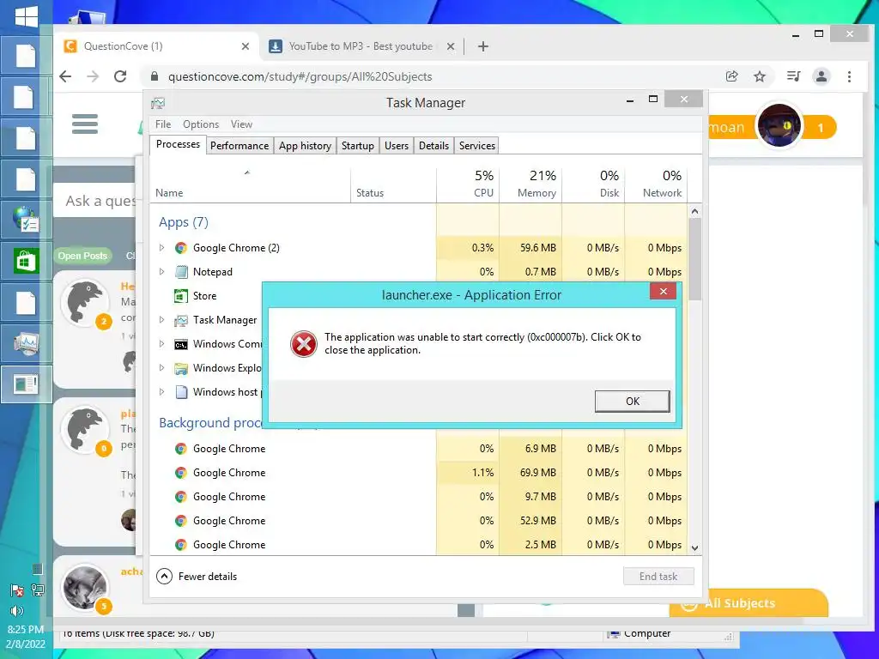The image size is (879, 659).
Task: Open Chrome's three-dot menu
Action: 849,76
